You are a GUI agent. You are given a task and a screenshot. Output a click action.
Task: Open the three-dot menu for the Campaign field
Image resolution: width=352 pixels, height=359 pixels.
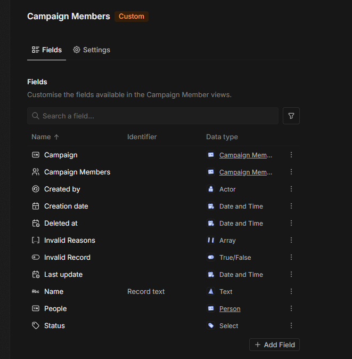(x=291, y=155)
